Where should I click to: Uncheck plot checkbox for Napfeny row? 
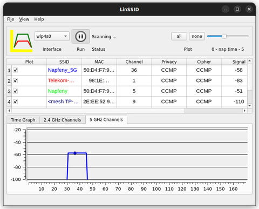(16, 91)
